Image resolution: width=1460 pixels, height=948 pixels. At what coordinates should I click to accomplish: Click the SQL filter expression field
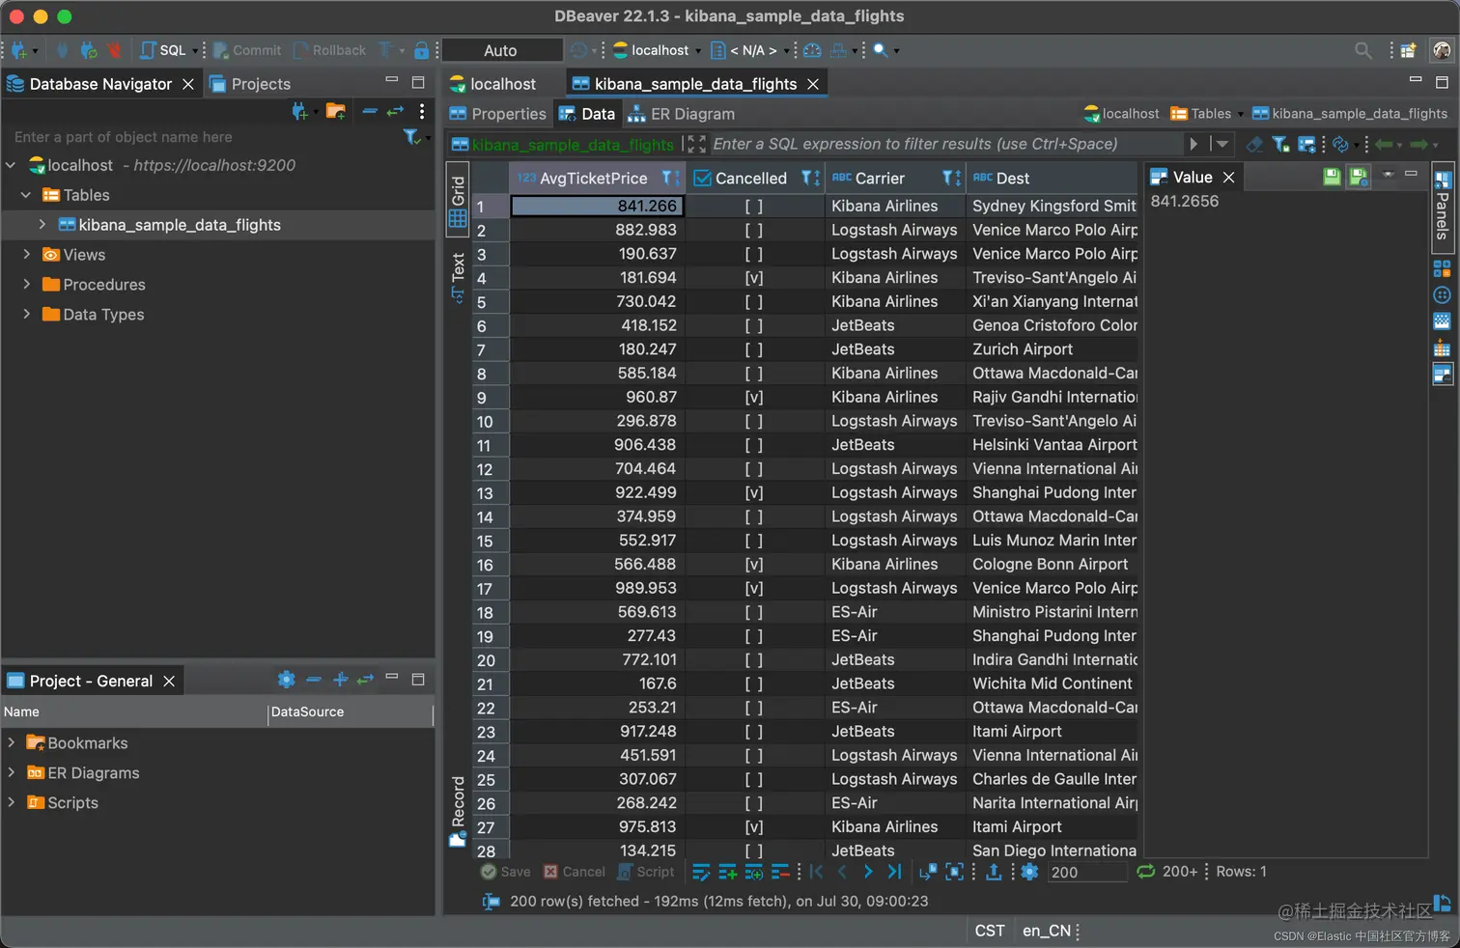946,144
